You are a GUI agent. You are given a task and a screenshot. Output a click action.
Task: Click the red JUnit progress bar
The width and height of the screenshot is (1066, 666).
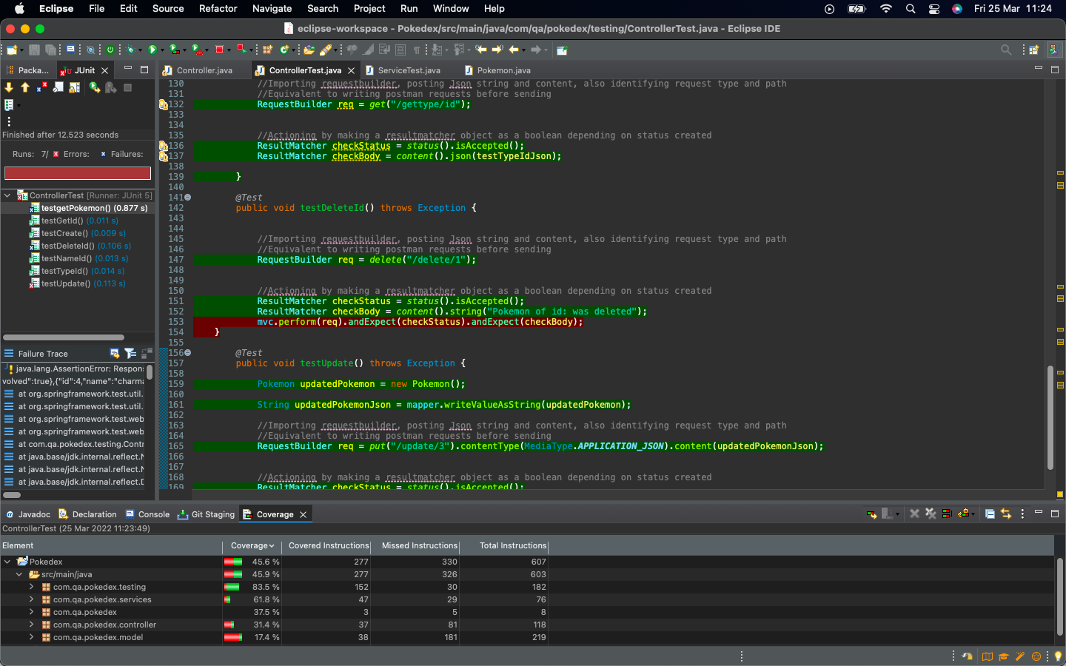click(x=78, y=173)
